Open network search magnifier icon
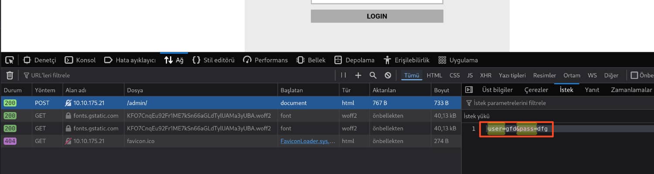654x174 pixels. tap(373, 75)
